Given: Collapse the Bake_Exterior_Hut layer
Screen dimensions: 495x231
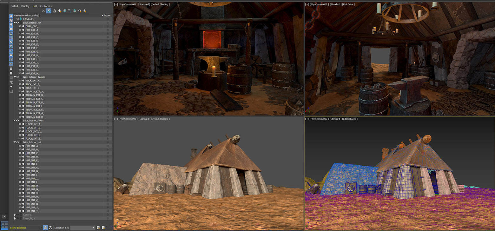Looking at the screenshot, I should [x=15, y=23].
